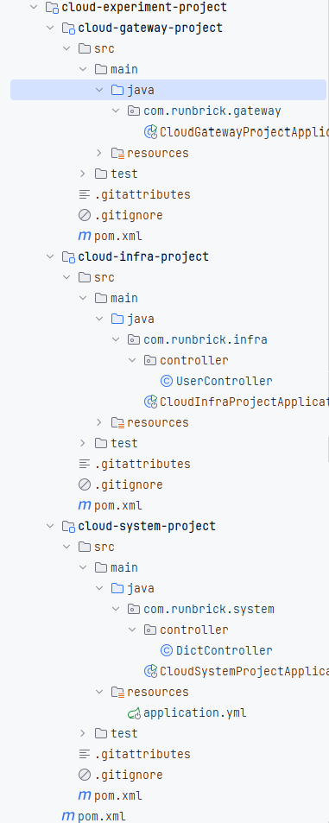Viewport: 329px width, 823px height.
Task: Click the application.yml Spring config icon
Action: point(135,712)
